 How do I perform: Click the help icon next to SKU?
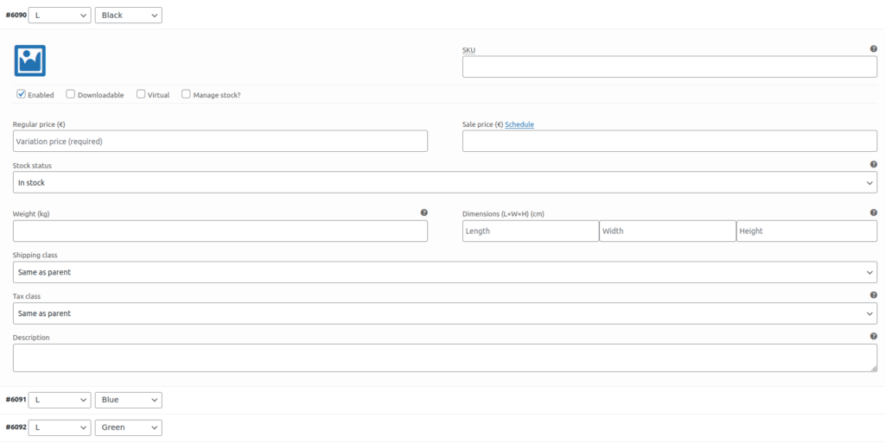874,49
